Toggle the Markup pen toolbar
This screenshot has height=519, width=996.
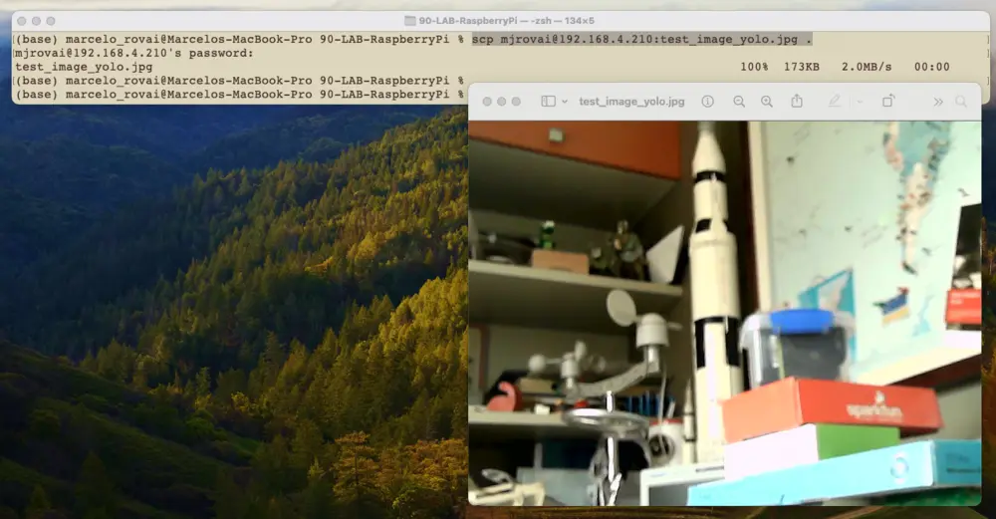(x=834, y=102)
